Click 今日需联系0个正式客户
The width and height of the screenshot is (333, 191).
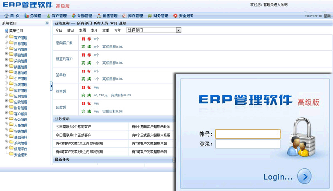coord(73,135)
